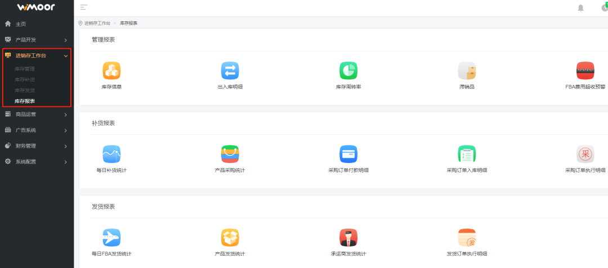This screenshot has height=268, width=608.
Task: Open the 发货订单执行明细 notepad icon
Action: tap(467, 238)
